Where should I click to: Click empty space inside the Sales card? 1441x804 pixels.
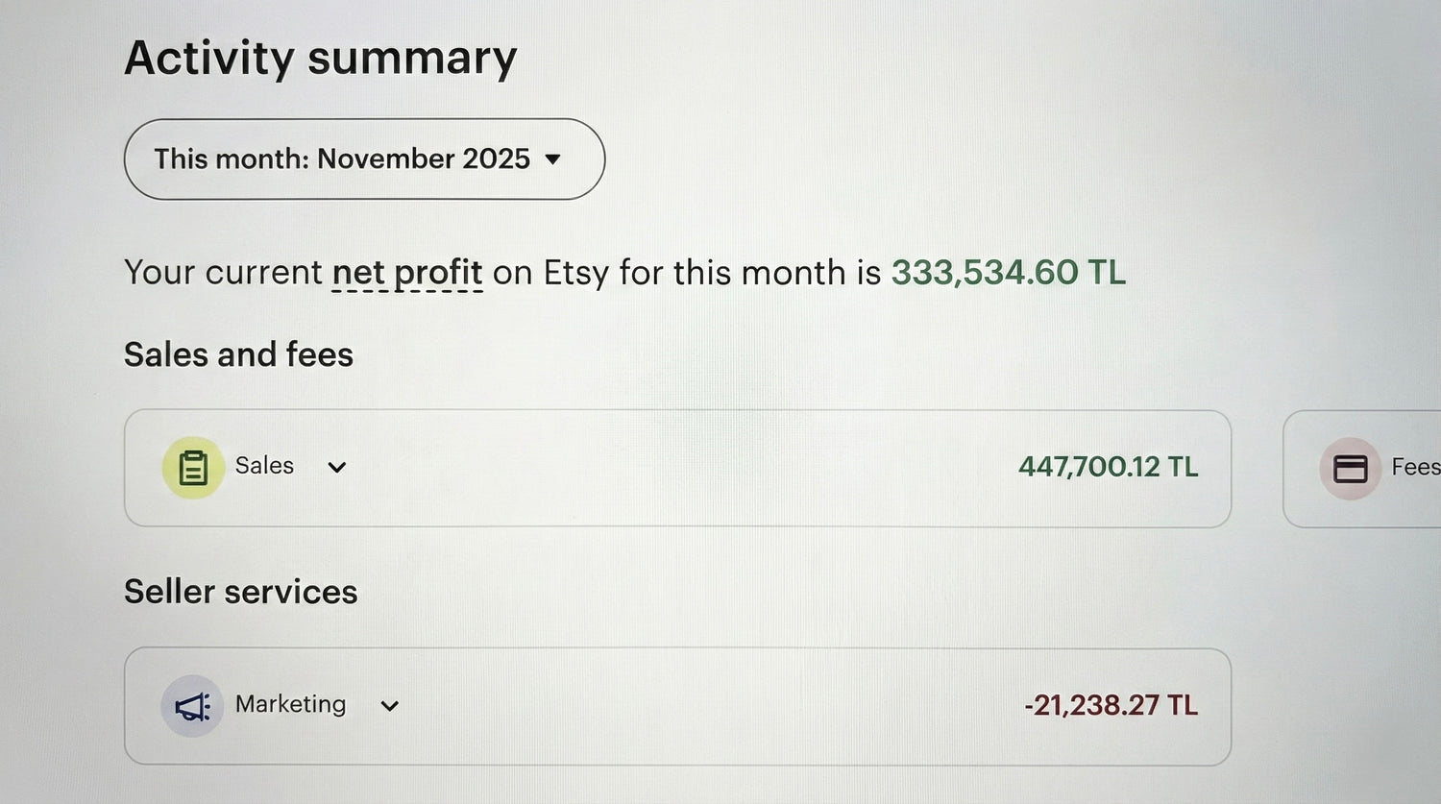pyautogui.click(x=672, y=468)
